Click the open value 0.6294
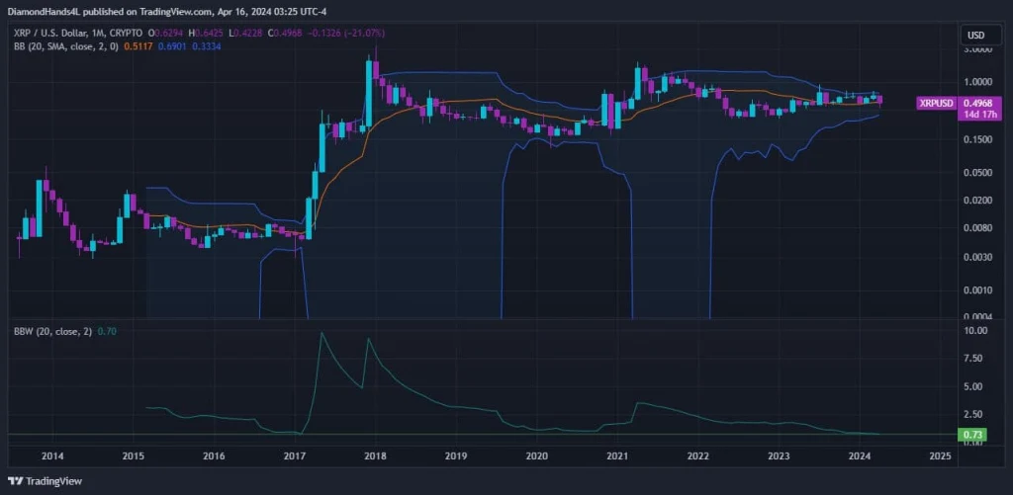Screen dimensions: 1013x495 click(x=170, y=33)
